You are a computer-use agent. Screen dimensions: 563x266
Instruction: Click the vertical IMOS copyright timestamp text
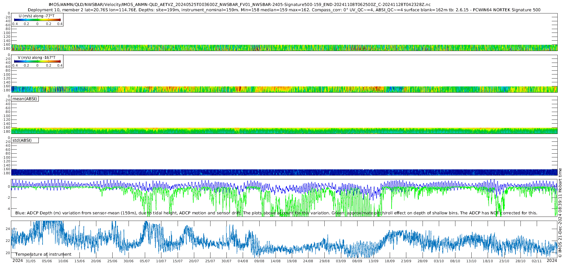(560, 213)
